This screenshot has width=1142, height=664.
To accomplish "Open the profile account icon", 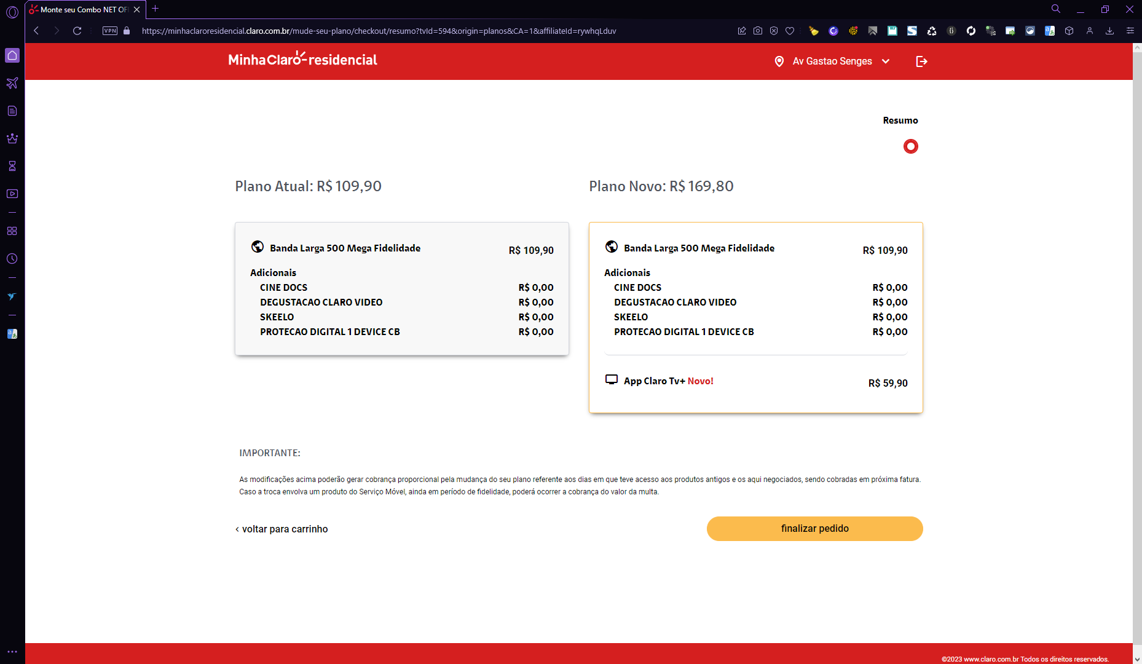I will [1090, 31].
